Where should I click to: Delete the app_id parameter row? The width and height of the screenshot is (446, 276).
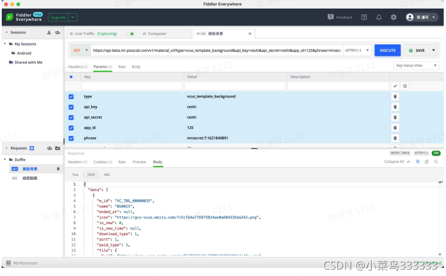point(395,128)
